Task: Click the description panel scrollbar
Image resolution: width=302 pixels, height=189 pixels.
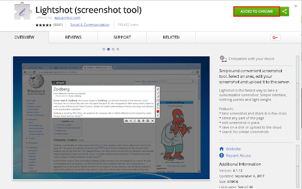Action: (x=298, y=98)
